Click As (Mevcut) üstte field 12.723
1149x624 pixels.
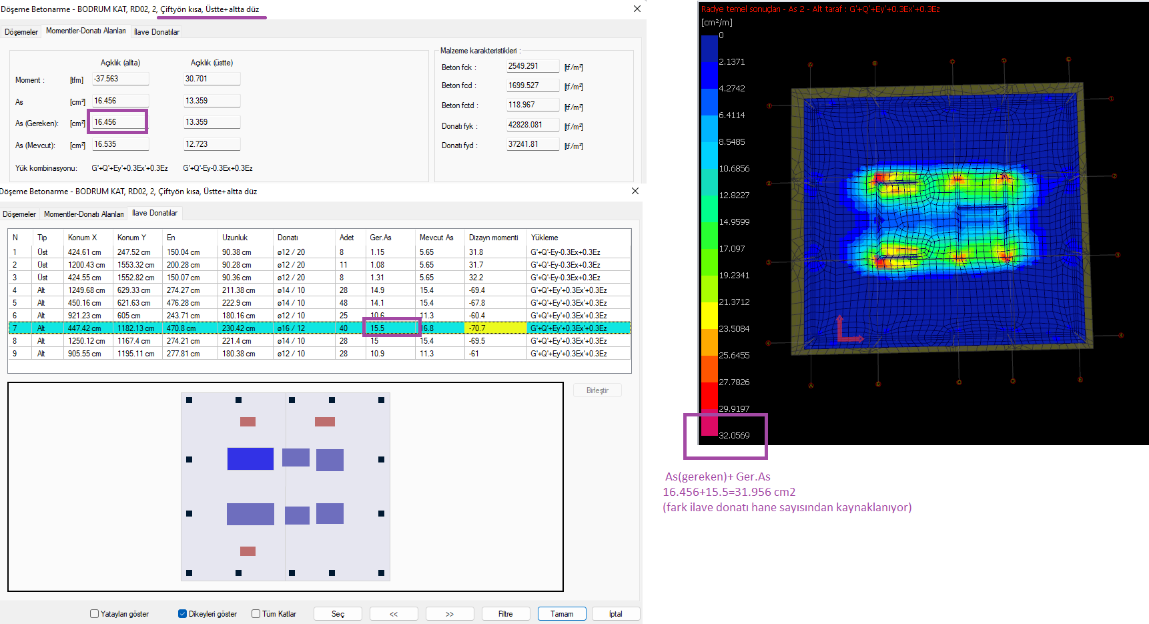(212, 144)
